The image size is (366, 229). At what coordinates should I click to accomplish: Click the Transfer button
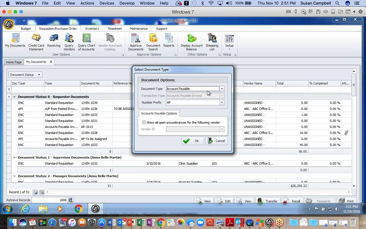tap(267, 201)
